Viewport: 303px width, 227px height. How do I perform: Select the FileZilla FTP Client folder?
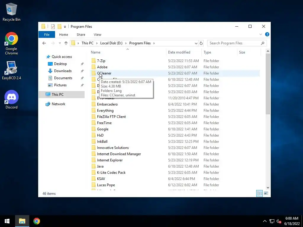pos(175,116)
